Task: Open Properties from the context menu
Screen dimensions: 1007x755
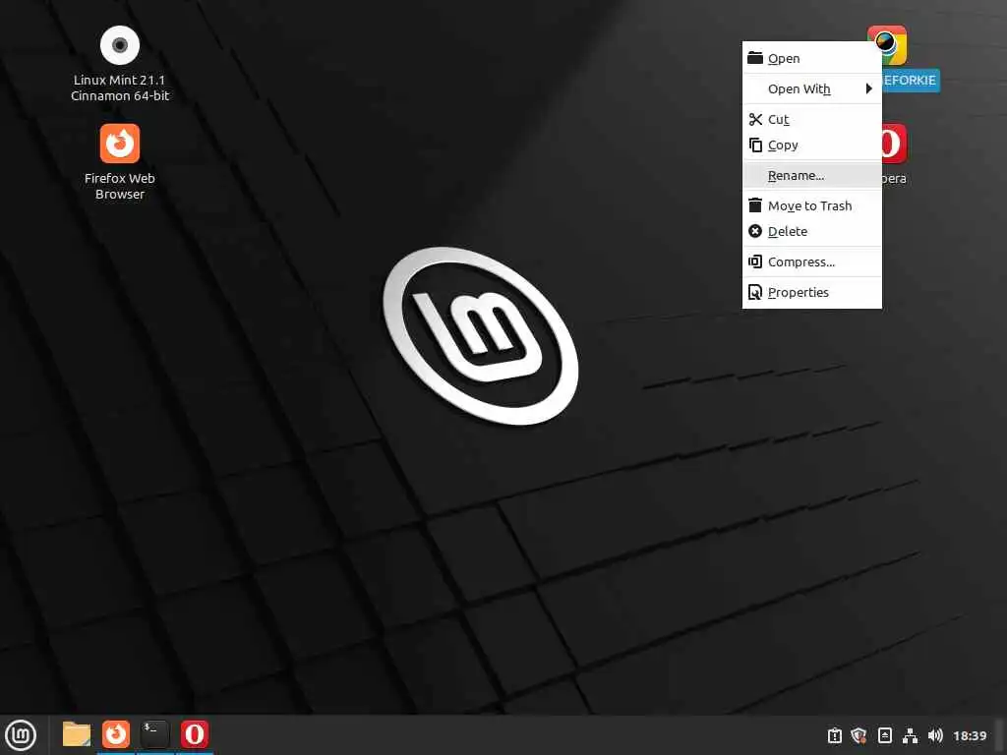Action: click(811, 292)
